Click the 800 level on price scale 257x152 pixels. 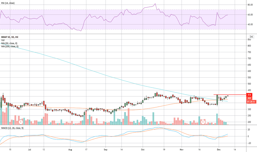click(249, 46)
